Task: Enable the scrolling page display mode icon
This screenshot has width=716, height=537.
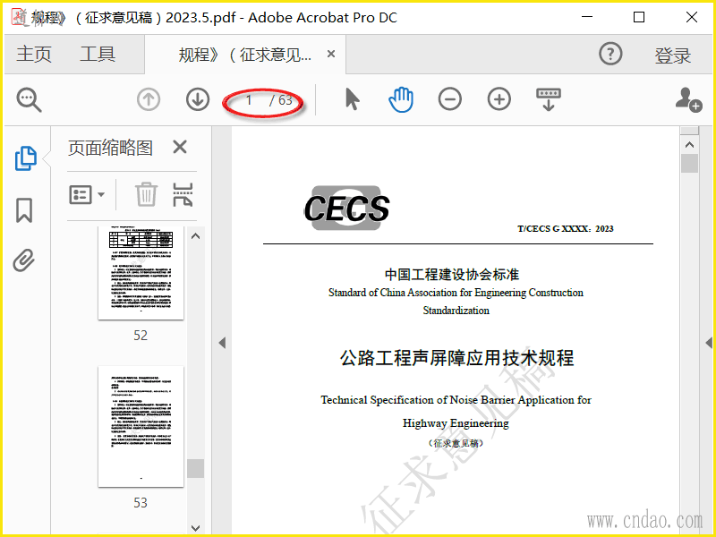Action: [549, 99]
